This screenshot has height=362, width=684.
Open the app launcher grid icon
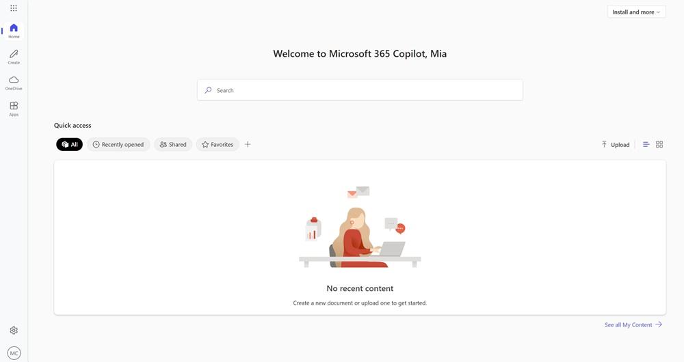14,8
